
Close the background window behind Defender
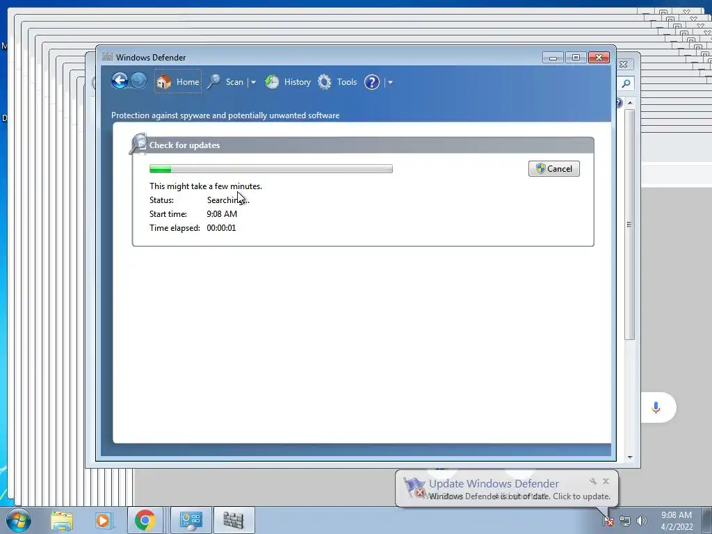click(624, 65)
